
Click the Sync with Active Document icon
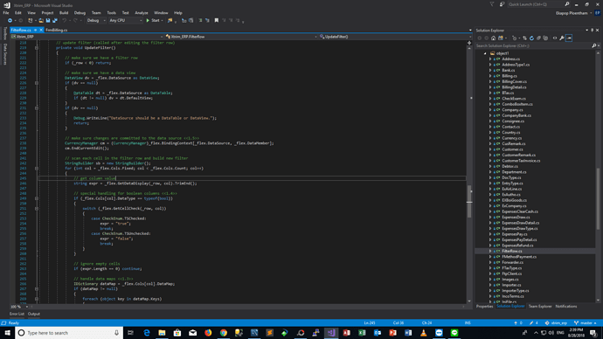pyautogui.click(x=524, y=38)
